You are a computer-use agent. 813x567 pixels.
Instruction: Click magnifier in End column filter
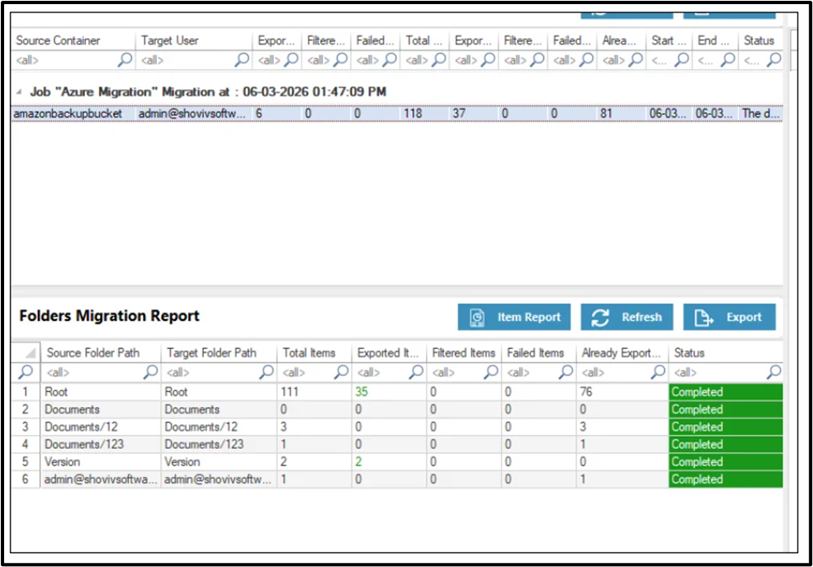pos(728,59)
